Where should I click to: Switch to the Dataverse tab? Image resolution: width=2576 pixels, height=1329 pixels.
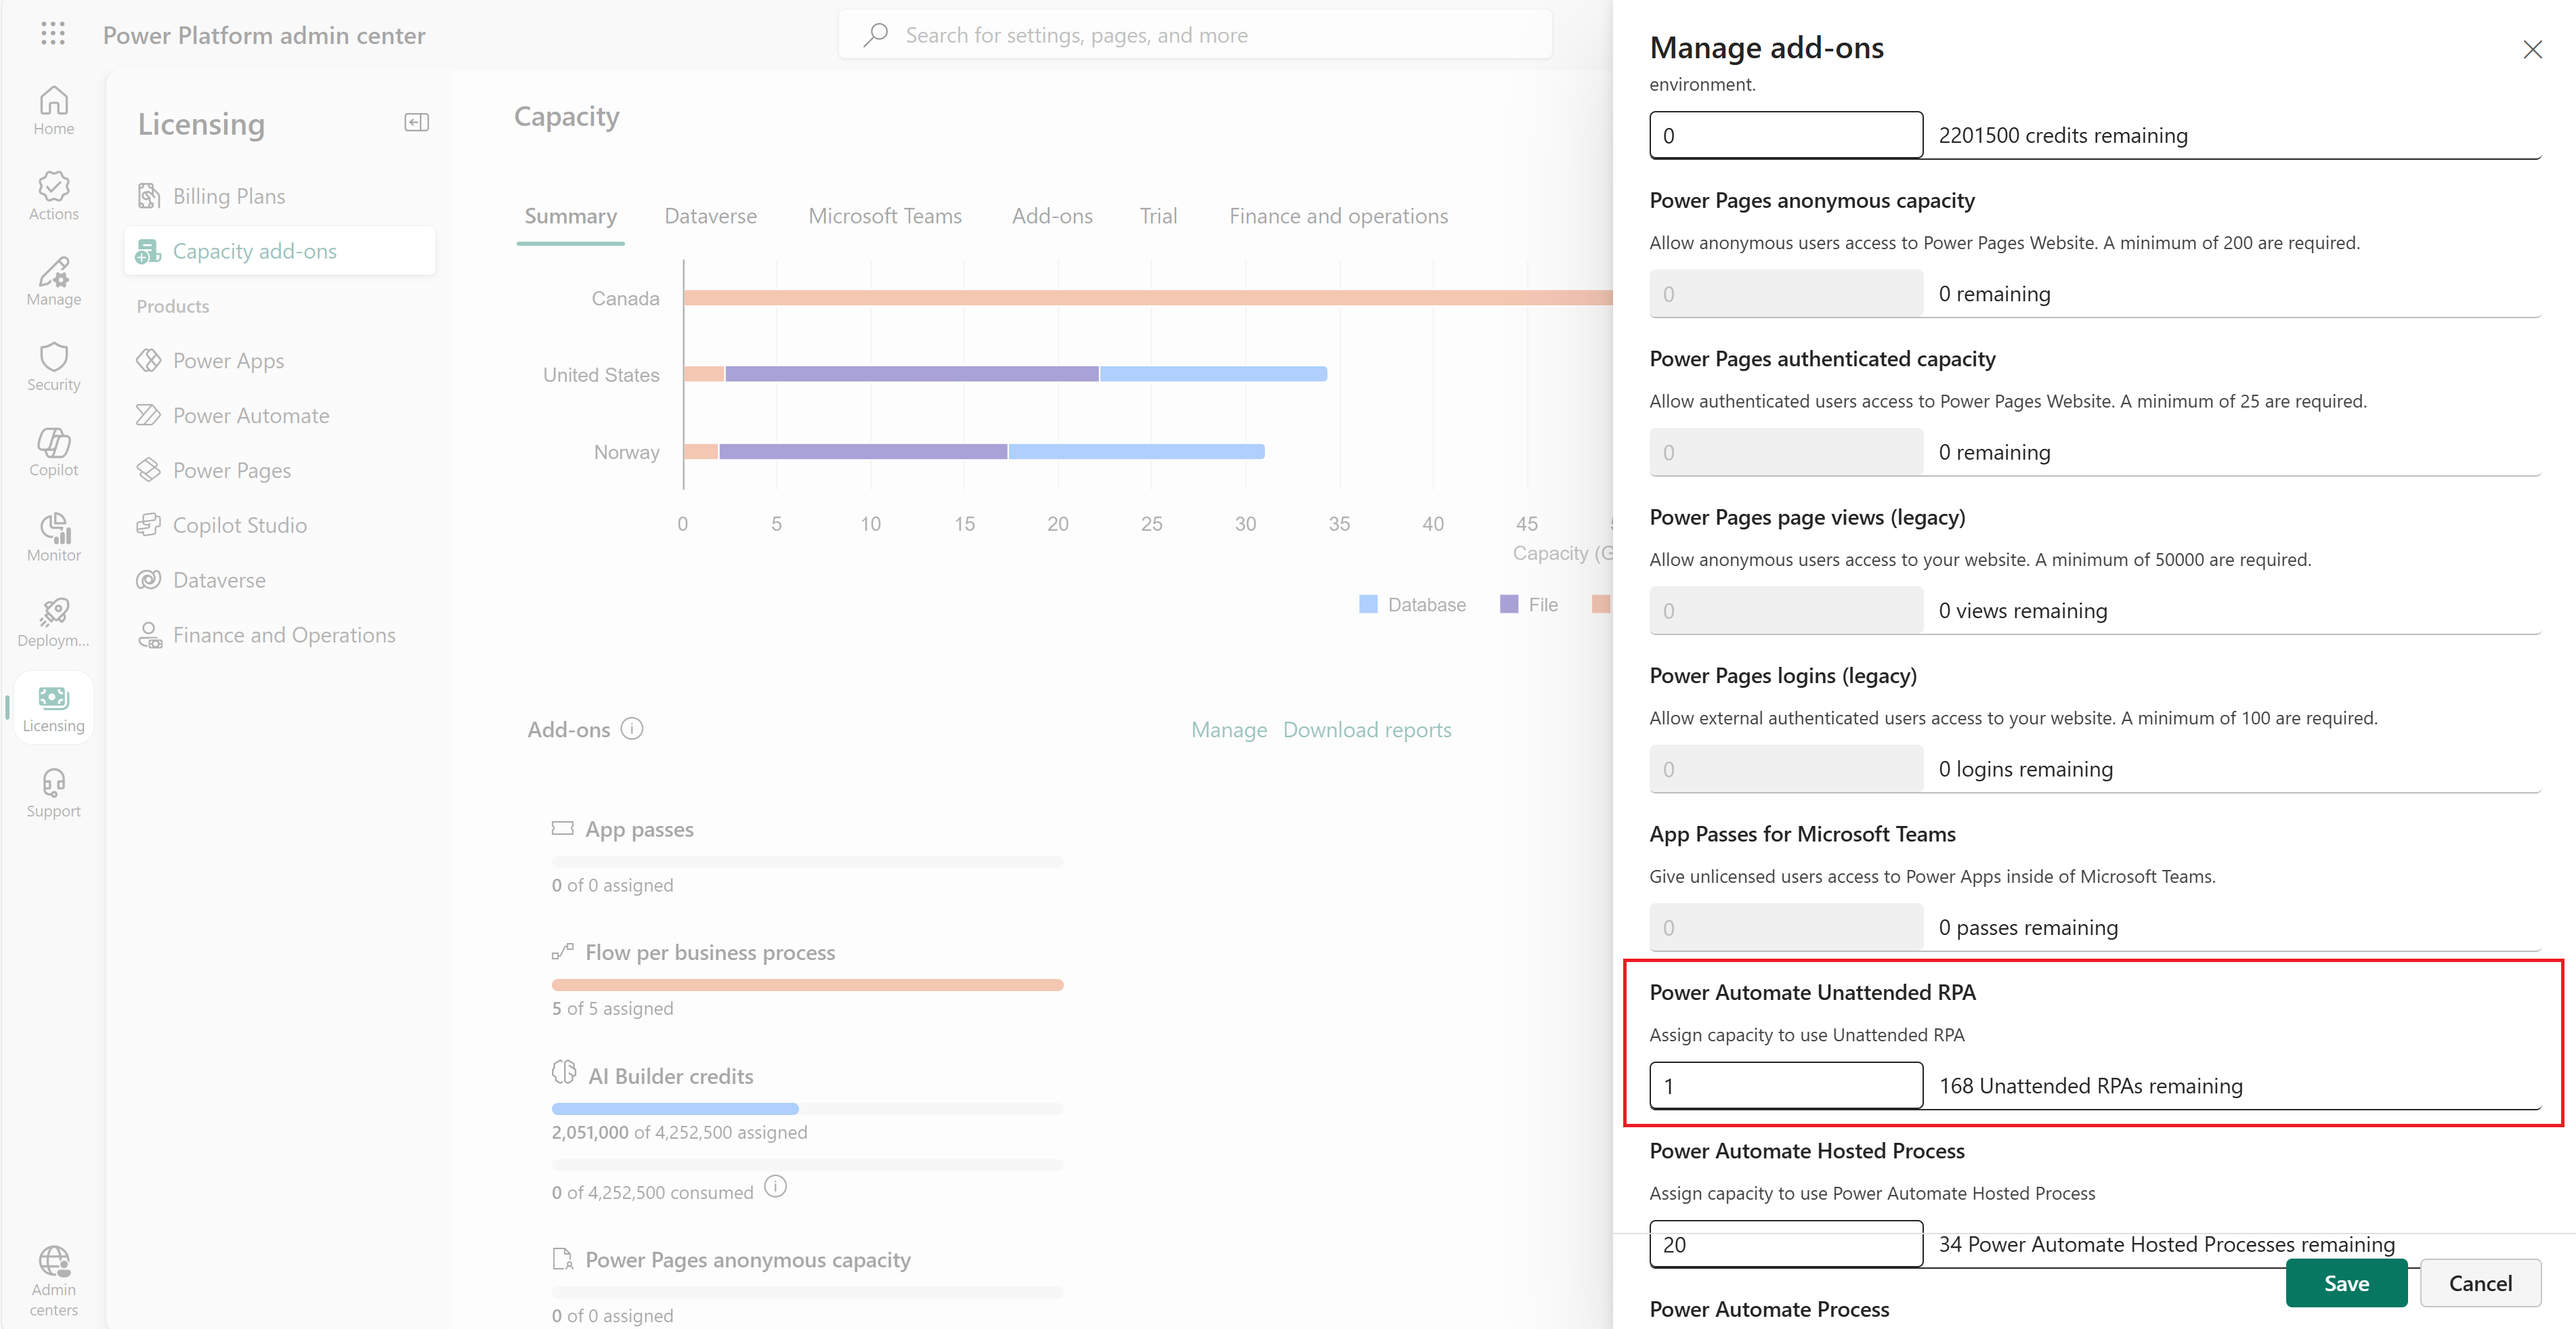710,216
